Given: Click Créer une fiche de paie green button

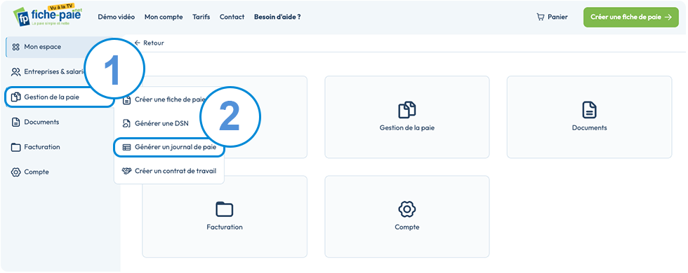Looking at the screenshot, I should point(631,17).
